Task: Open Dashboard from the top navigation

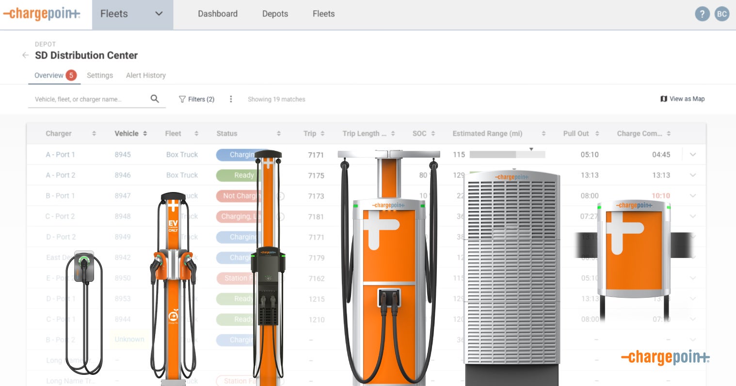Action: tap(218, 14)
